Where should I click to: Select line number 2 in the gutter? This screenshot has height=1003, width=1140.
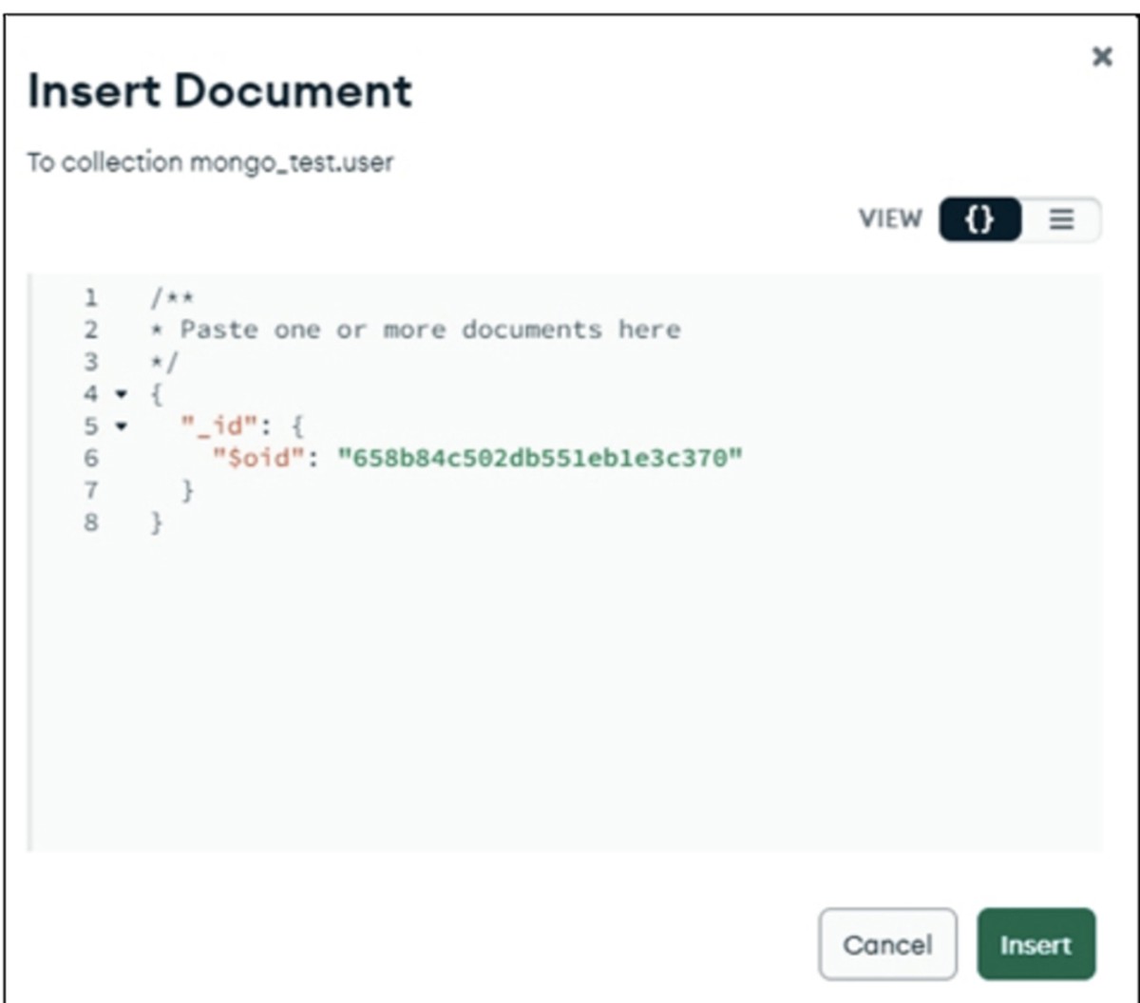[x=91, y=330]
